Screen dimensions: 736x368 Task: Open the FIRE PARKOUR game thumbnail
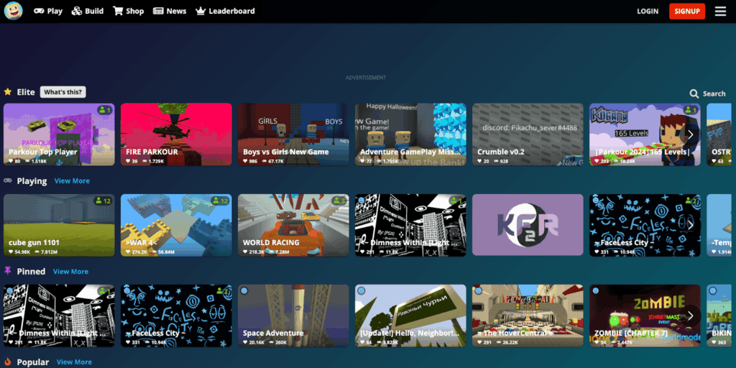tap(176, 134)
